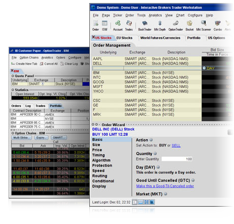Click Create New Tab icon in OptionTrader

pyautogui.click(x=13, y=64)
